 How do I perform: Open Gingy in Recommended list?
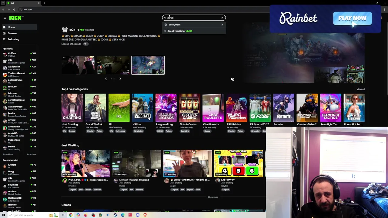pos(19,173)
